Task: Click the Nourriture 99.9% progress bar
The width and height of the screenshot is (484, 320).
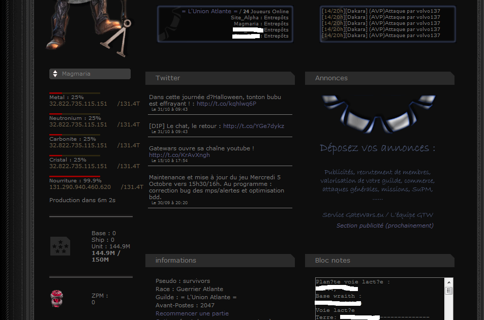Action: click(75, 176)
